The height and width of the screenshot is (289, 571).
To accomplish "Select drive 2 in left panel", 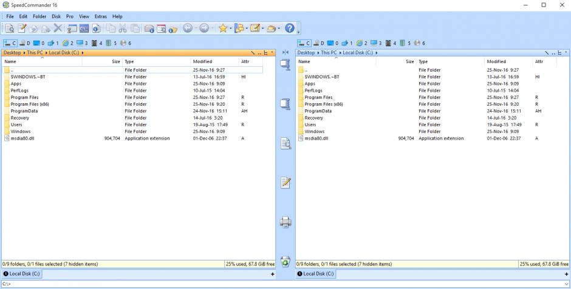I will point(68,43).
